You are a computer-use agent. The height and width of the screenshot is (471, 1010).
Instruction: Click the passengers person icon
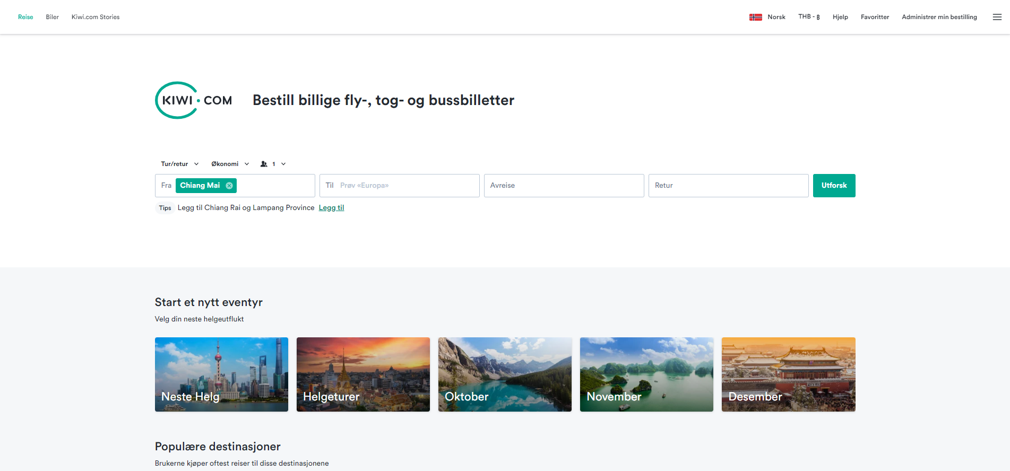[x=264, y=164]
